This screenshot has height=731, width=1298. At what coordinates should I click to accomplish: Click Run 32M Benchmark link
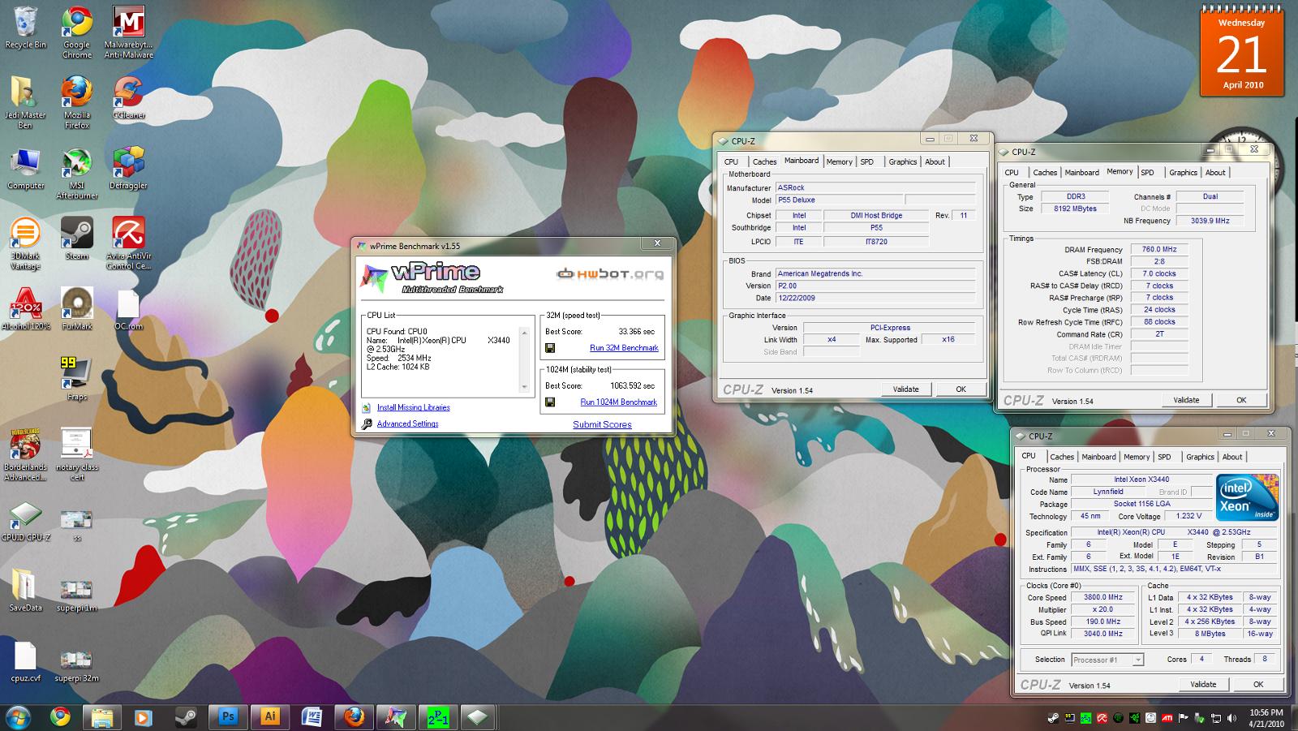(624, 348)
